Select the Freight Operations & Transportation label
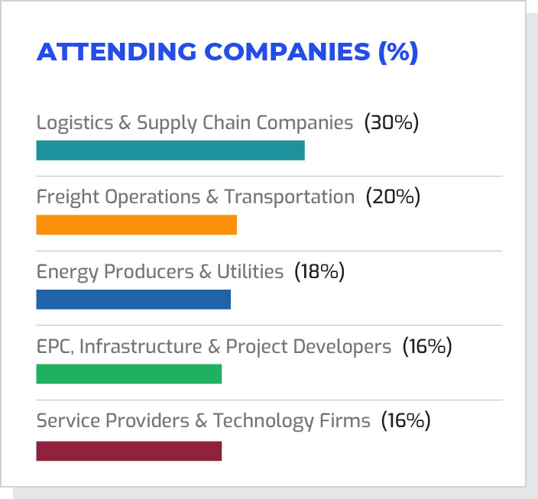 click(196, 197)
